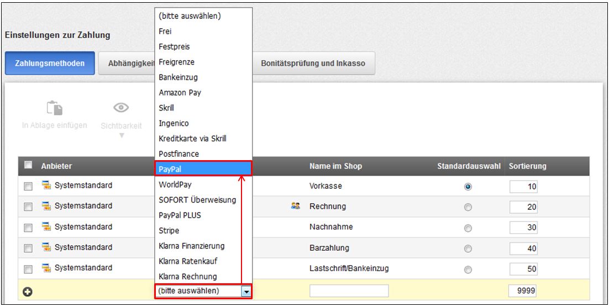Screen dimensions: 609x307
Task: Choose Amazon Pay from the dropdown list
Action: pos(203,92)
